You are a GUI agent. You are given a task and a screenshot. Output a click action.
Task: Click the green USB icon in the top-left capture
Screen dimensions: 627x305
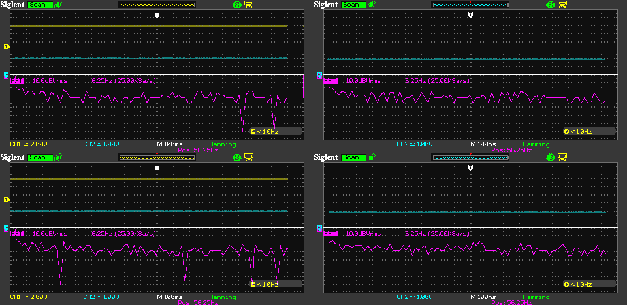click(58, 5)
